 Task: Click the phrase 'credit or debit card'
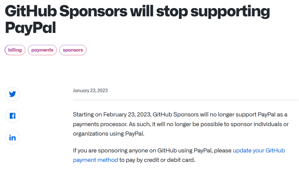click(x=169, y=160)
